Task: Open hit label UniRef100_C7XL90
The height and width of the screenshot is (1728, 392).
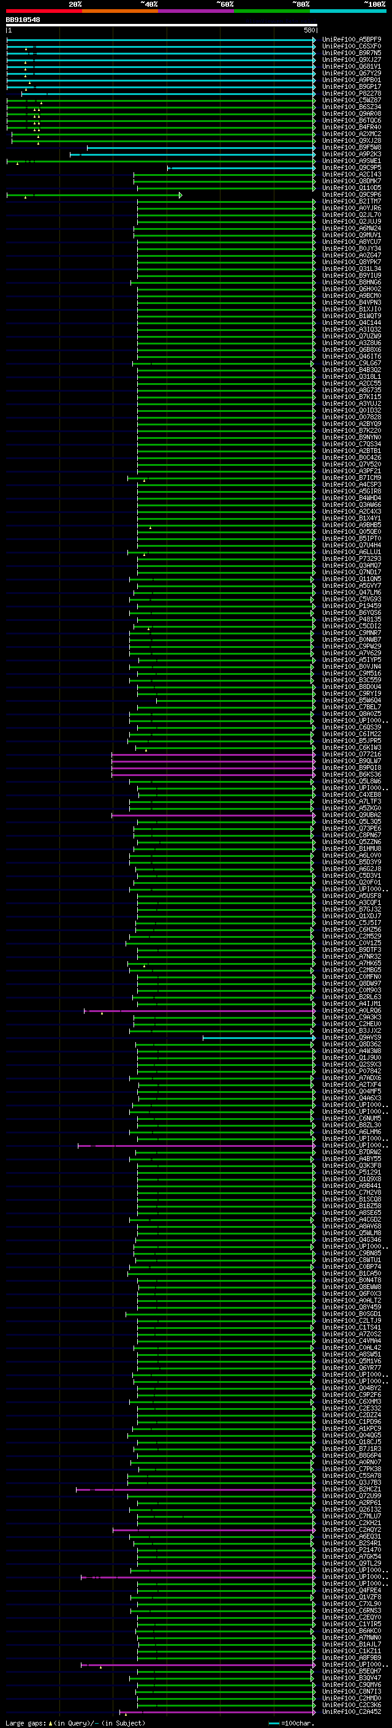Action: click(352, 1604)
